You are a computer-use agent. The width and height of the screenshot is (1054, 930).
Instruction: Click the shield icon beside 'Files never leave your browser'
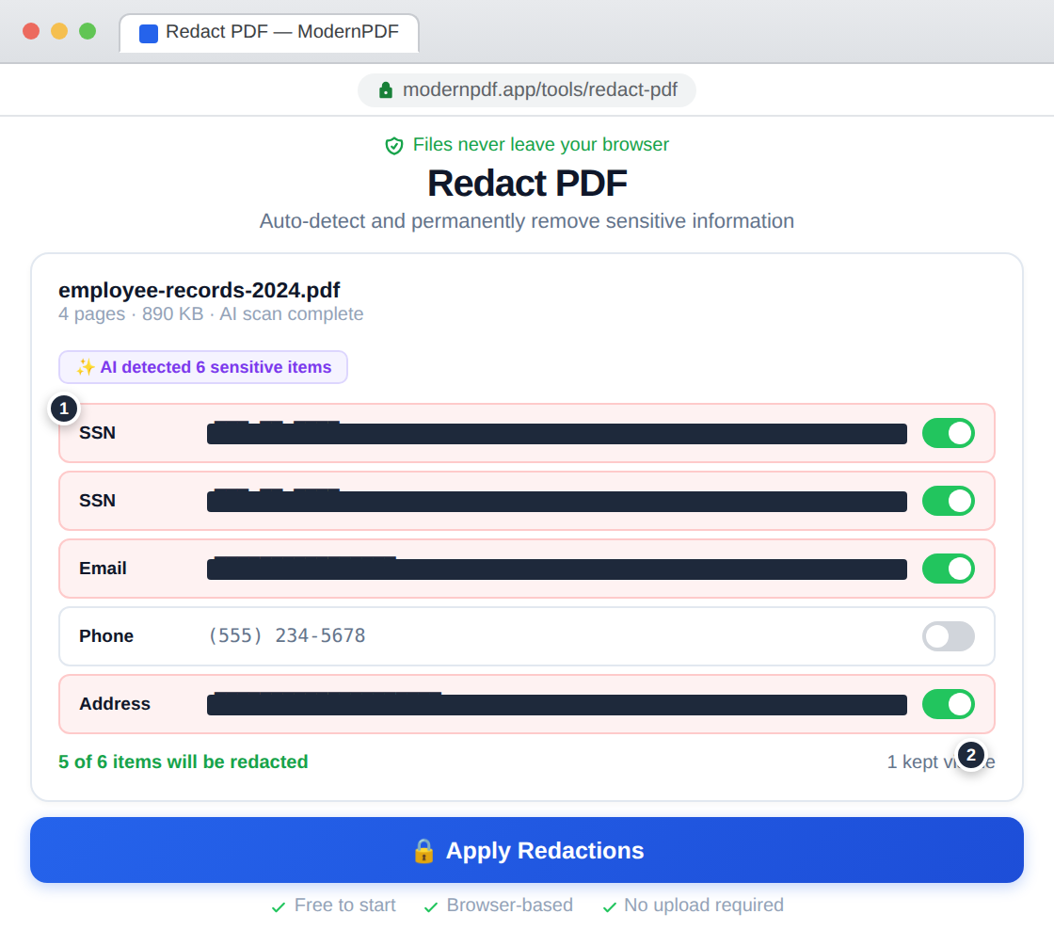(x=393, y=144)
